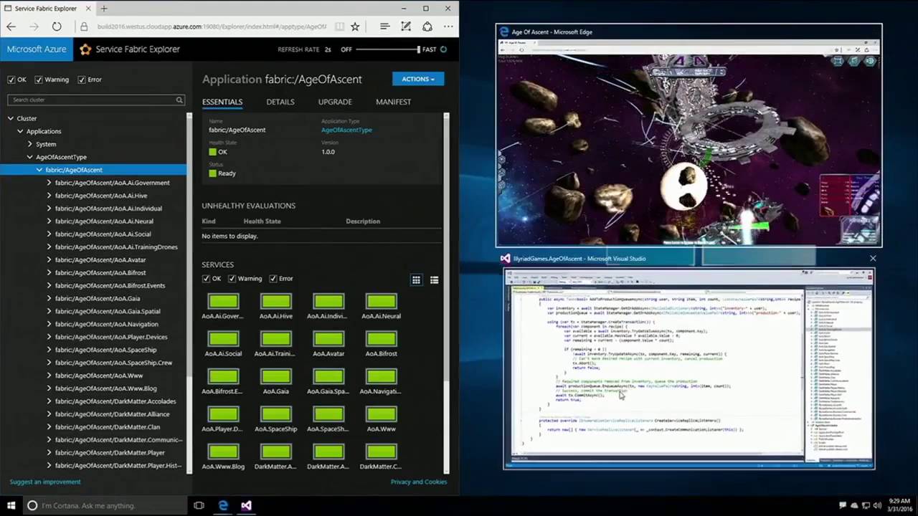Switch to the MANIFEST tab

pyautogui.click(x=394, y=102)
